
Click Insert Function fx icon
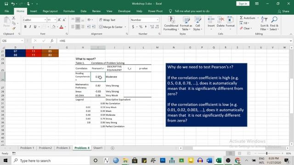[x=52, y=41]
